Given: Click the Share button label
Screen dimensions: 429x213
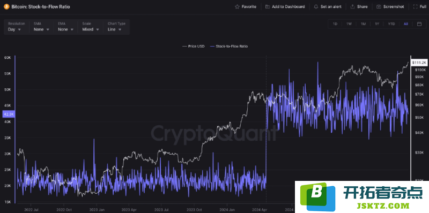Looking at the screenshot, I should pos(363,6).
